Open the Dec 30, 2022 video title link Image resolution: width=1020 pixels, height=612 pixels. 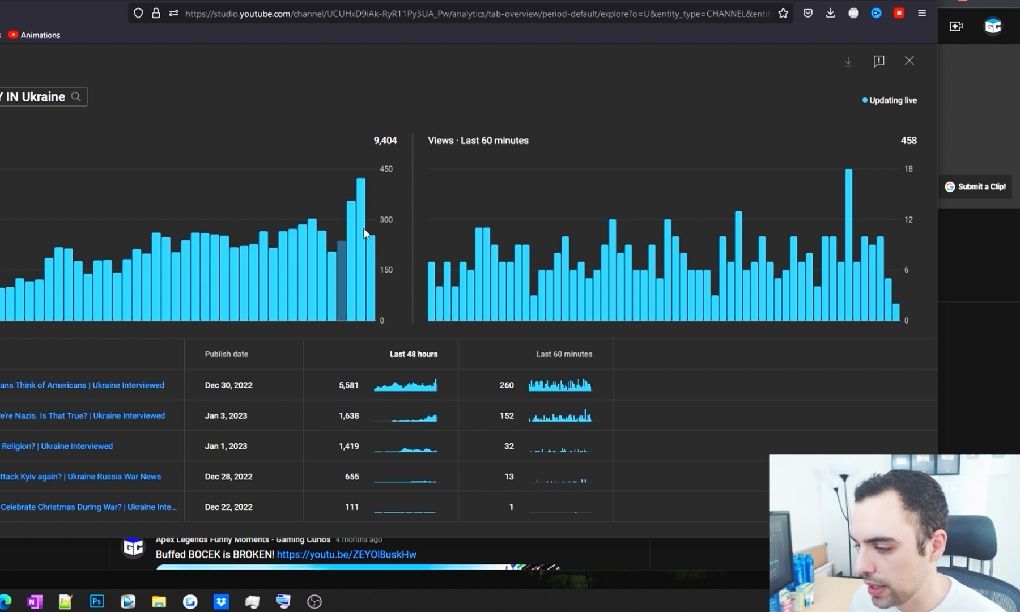pyautogui.click(x=82, y=385)
